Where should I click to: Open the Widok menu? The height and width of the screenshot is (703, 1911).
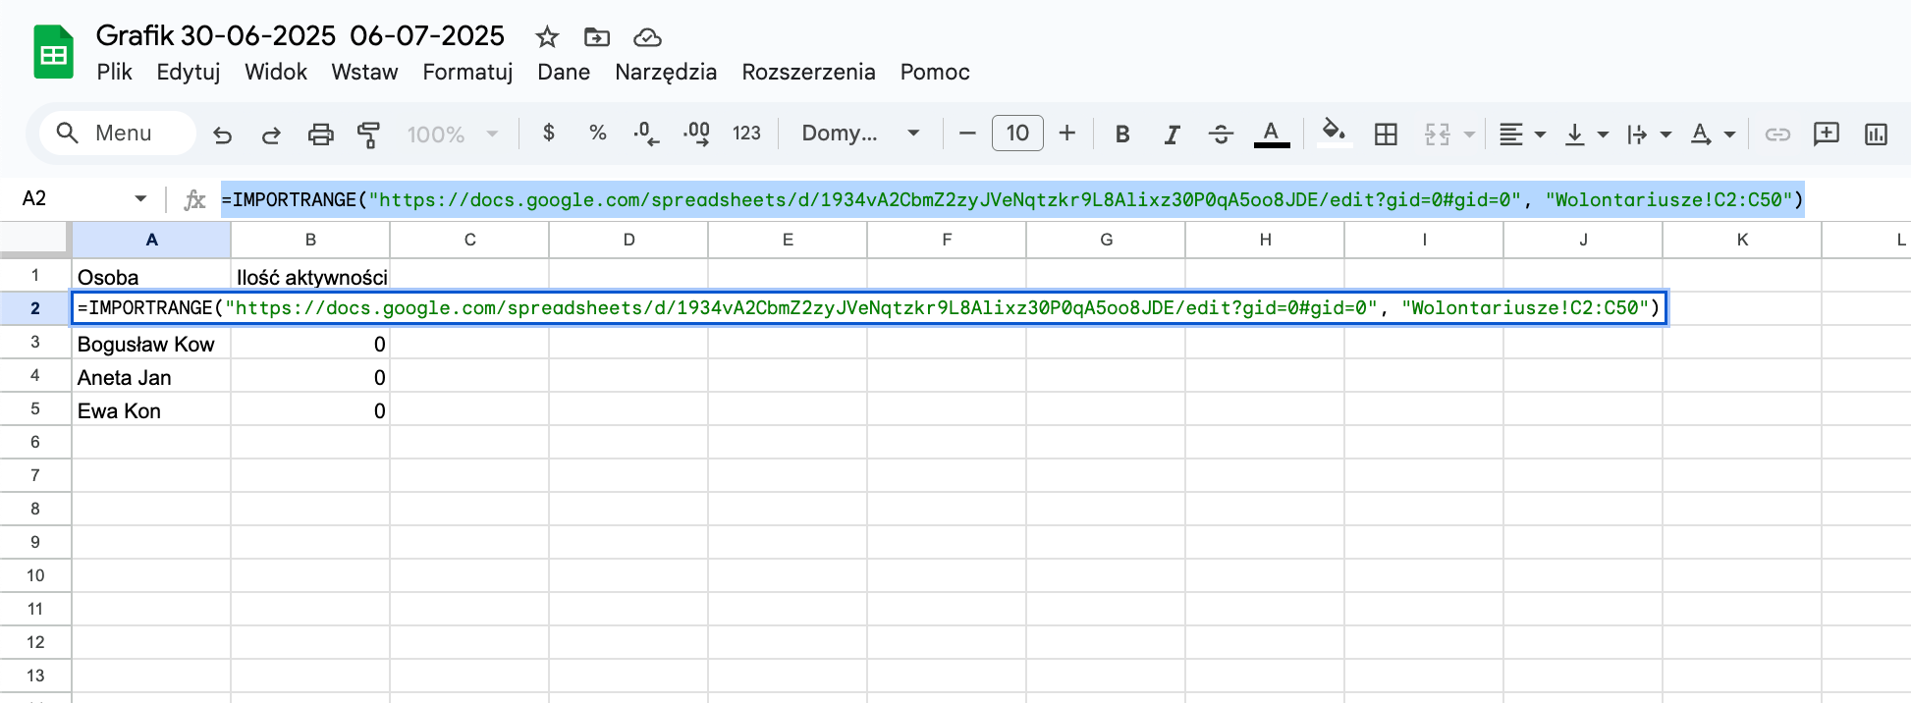(x=276, y=72)
